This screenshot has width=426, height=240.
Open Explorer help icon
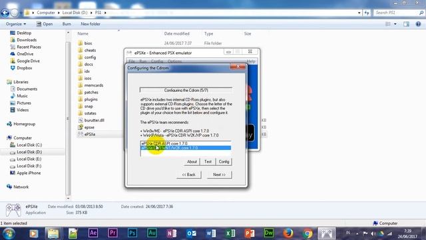tap(418, 24)
